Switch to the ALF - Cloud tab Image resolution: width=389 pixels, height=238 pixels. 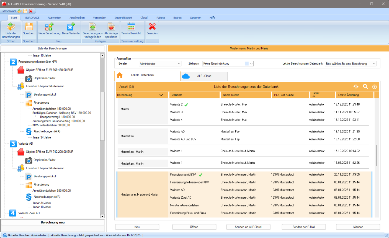point(204,76)
